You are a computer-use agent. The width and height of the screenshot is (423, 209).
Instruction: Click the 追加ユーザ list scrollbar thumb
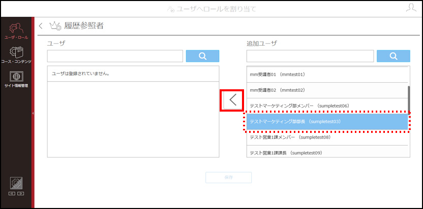pos(409,100)
